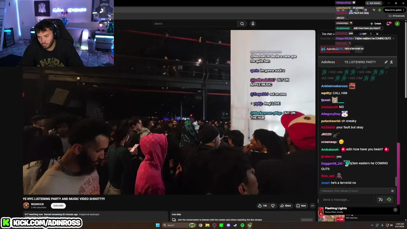Add Flashing Lights with the plus icon
Screen dimensions: 407x229
395,210
